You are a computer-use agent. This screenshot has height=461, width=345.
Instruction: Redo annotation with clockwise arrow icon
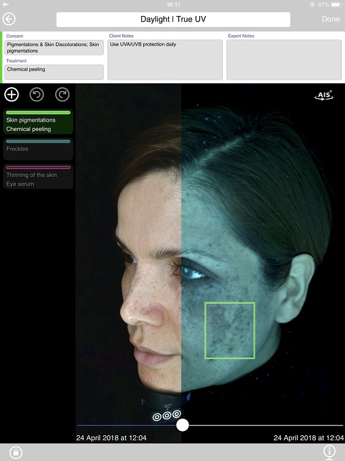(x=62, y=95)
